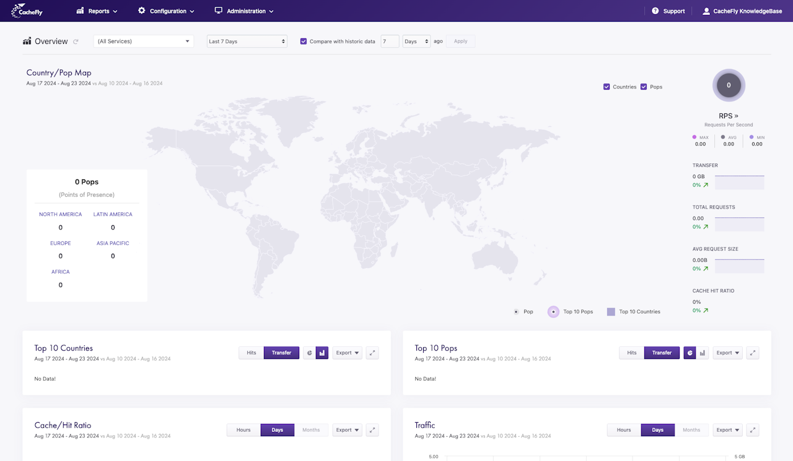Open Export dropdown in Top 10 Countries
Viewport: 793px width, 461px height.
[x=348, y=353]
